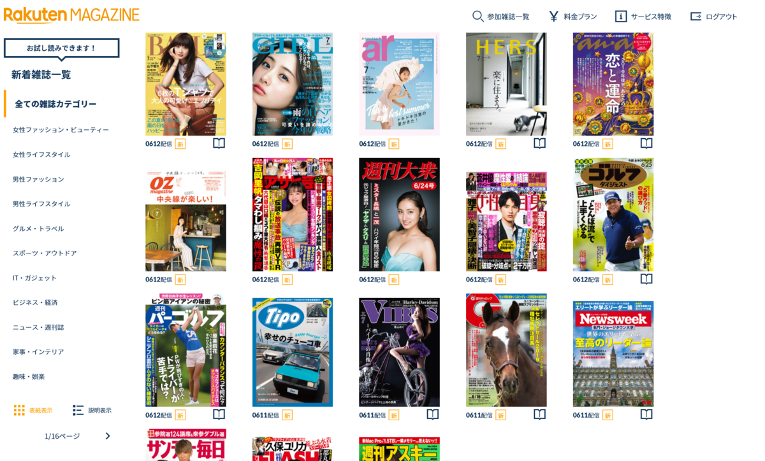Click the open-book icon under ゴルフダイジェスト
Screen dimensions: 765x461
click(646, 279)
